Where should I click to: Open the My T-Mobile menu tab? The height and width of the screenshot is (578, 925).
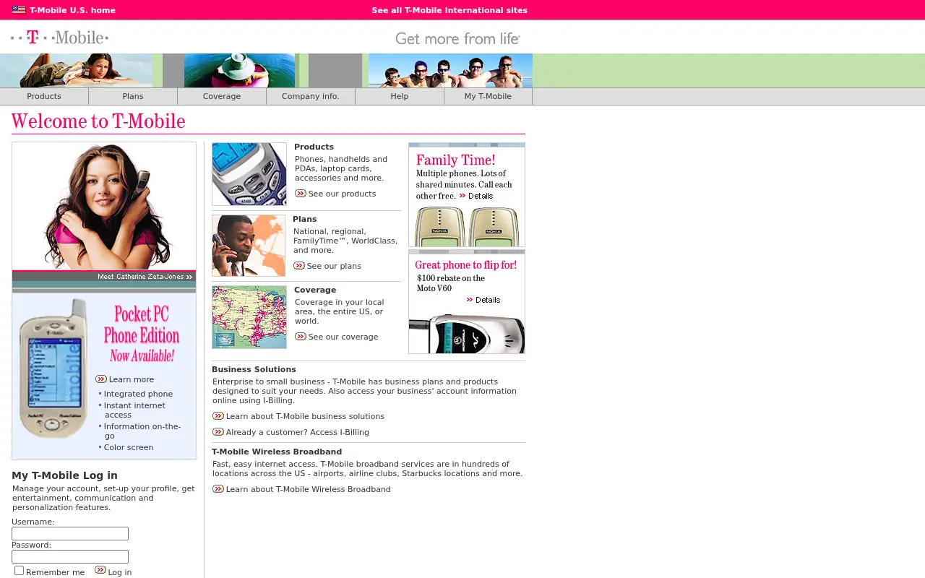[x=488, y=96]
